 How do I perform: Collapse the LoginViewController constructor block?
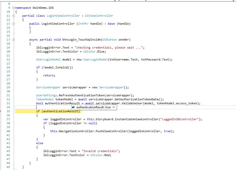tap(13, 24)
